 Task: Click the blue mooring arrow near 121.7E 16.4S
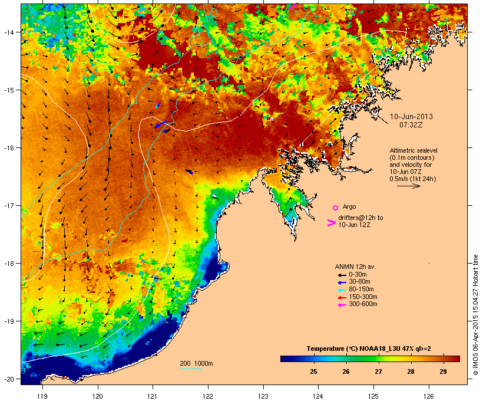190,172
